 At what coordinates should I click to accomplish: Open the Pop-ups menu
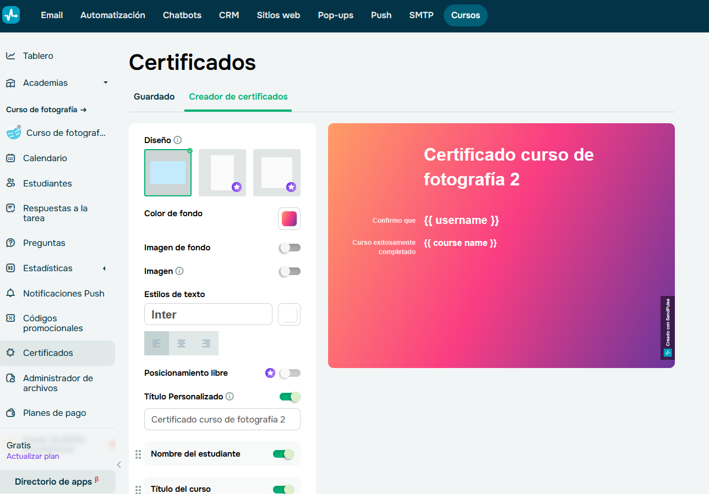pyautogui.click(x=336, y=15)
